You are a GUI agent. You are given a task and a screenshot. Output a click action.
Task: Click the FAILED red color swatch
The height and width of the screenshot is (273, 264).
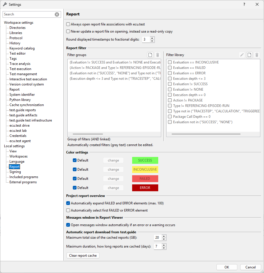pyautogui.click(x=145, y=179)
